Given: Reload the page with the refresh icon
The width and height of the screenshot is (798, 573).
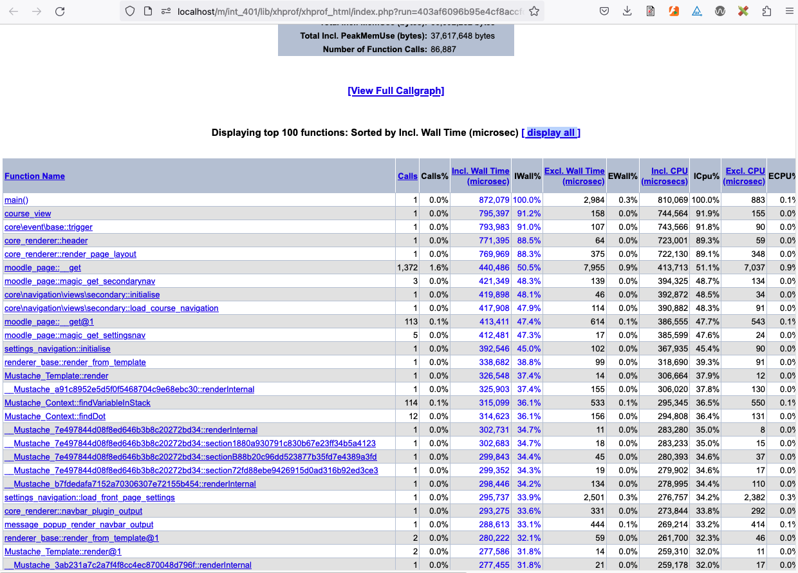Looking at the screenshot, I should 60,11.
